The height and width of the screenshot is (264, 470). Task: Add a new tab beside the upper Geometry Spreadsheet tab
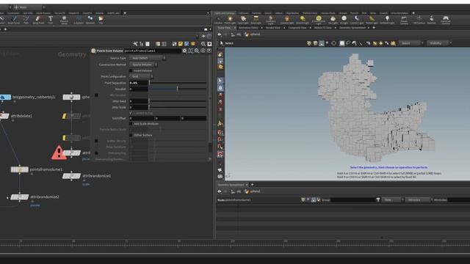pos(374,28)
